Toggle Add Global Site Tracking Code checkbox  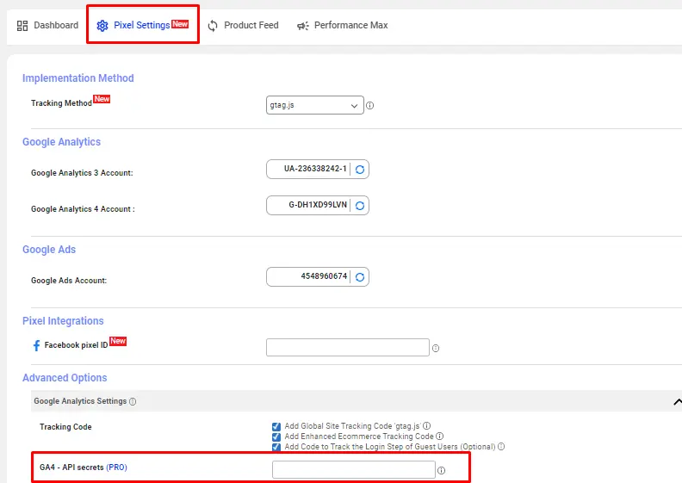276,426
